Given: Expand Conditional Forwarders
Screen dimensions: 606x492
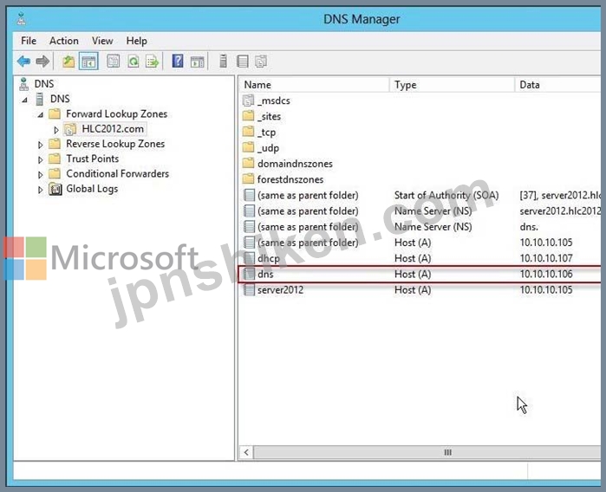Looking at the screenshot, I should 41,175.
